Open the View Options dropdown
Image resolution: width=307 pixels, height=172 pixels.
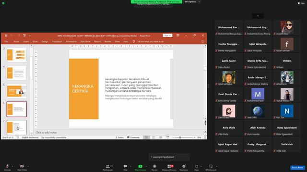pyautogui.click(x=192, y=2)
